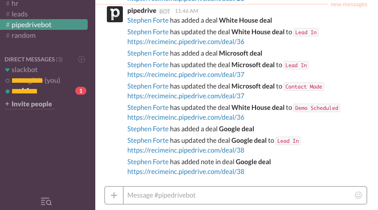The height and width of the screenshot is (210, 378).
Task: Click the attachment plus button beside message box
Action: click(x=114, y=195)
